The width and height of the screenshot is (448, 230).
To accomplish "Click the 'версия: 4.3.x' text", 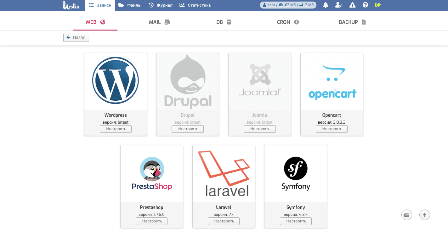I will 296,214.
